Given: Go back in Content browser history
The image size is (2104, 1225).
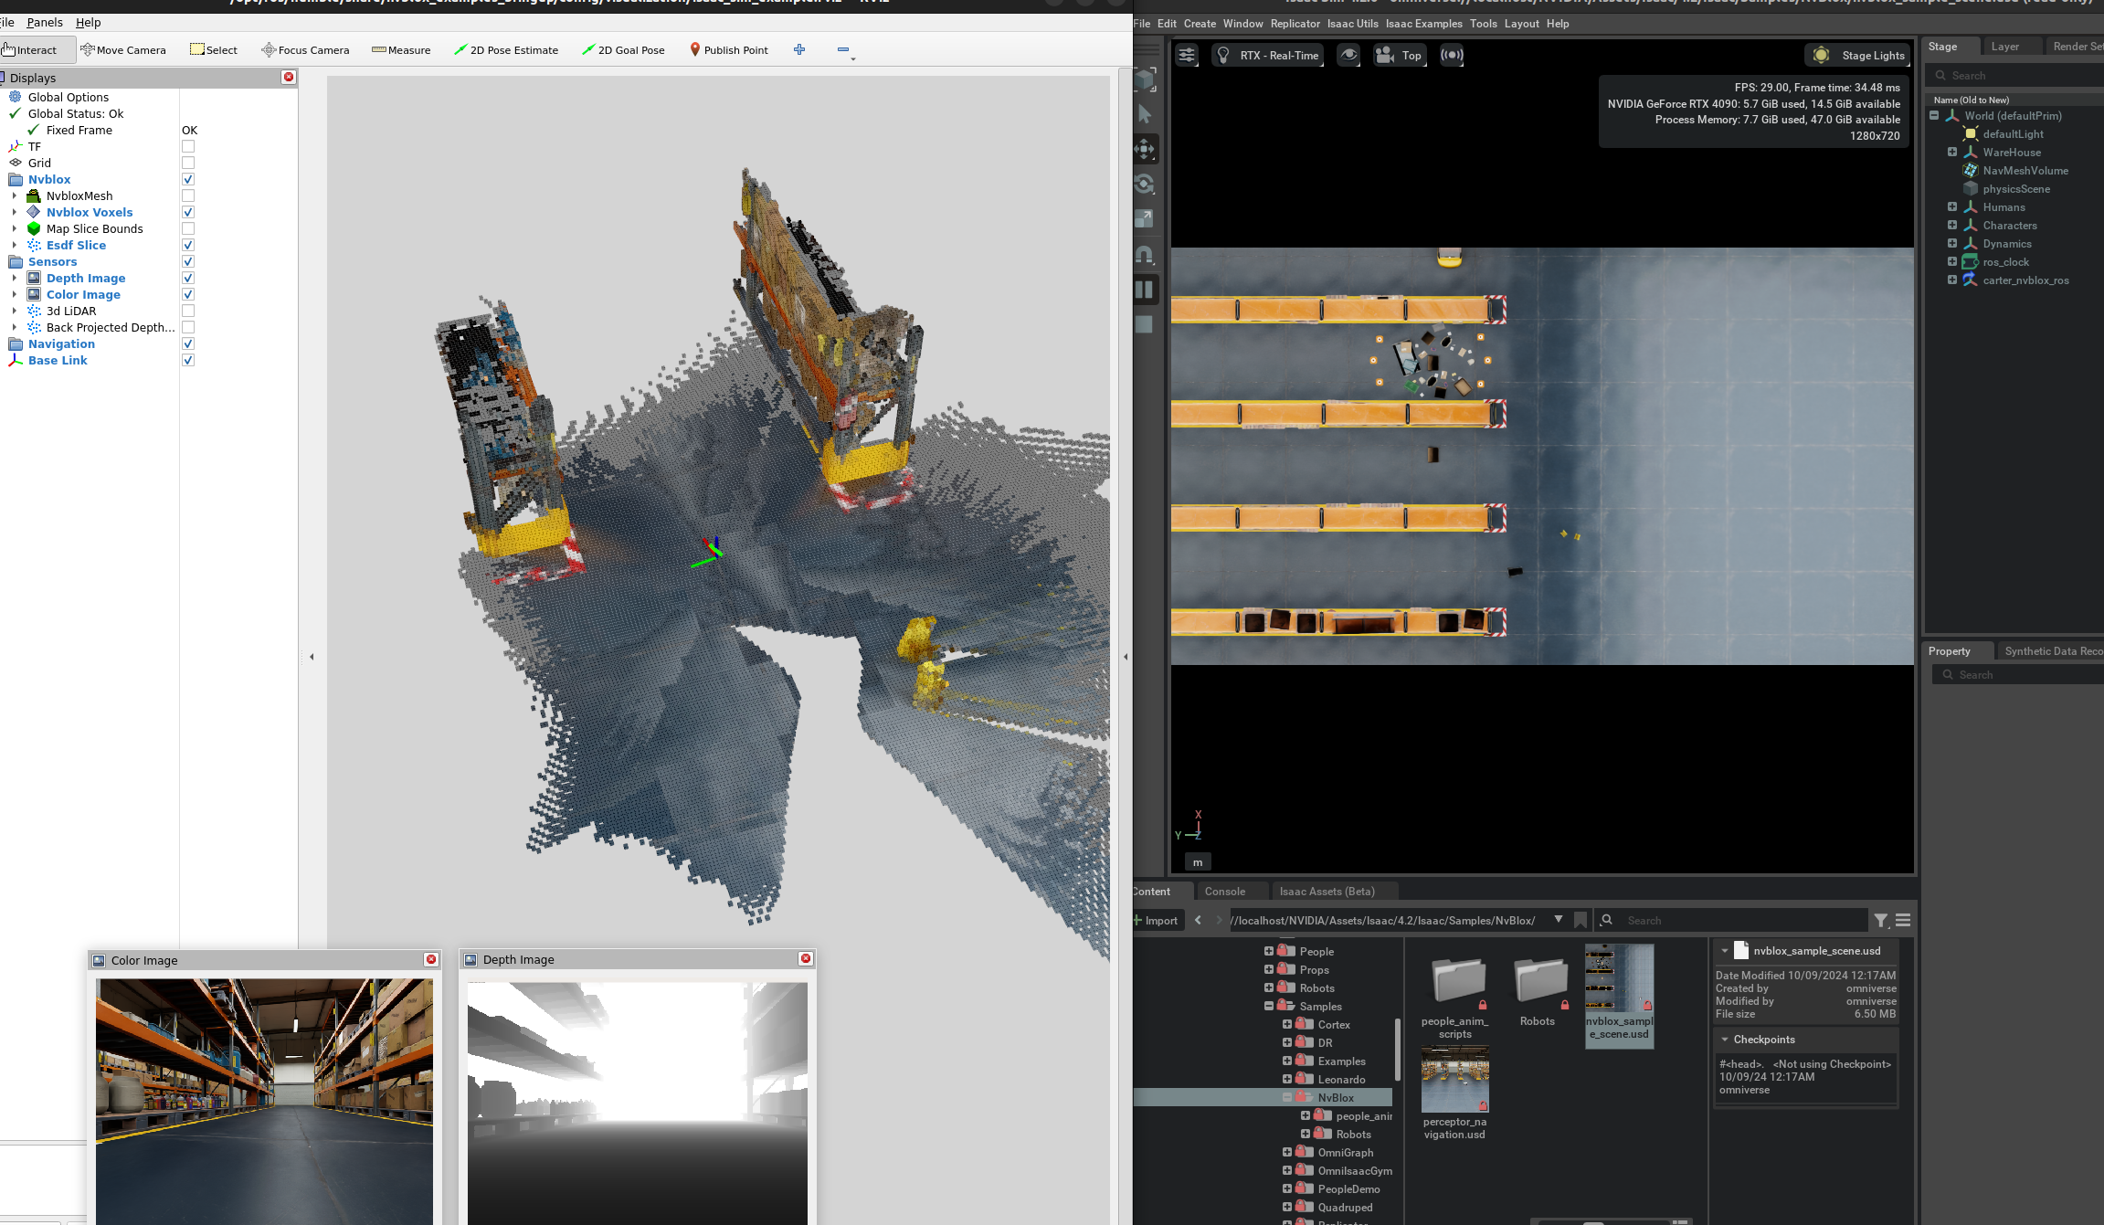Looking at the screenshot, I should [1199, 921].
